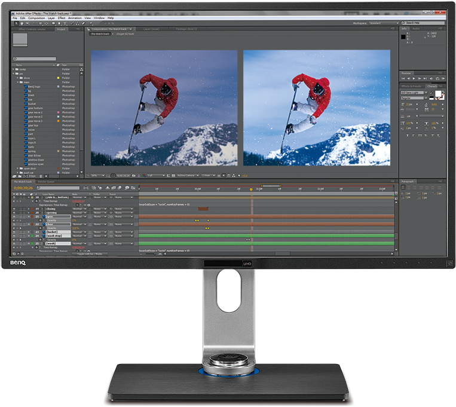Align paragraph text left
Screen dimensions: 456x407
403,187
